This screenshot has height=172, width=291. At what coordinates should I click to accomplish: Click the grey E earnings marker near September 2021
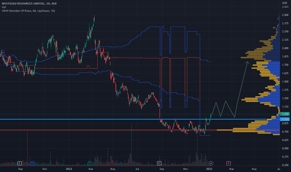pos(19,164)
